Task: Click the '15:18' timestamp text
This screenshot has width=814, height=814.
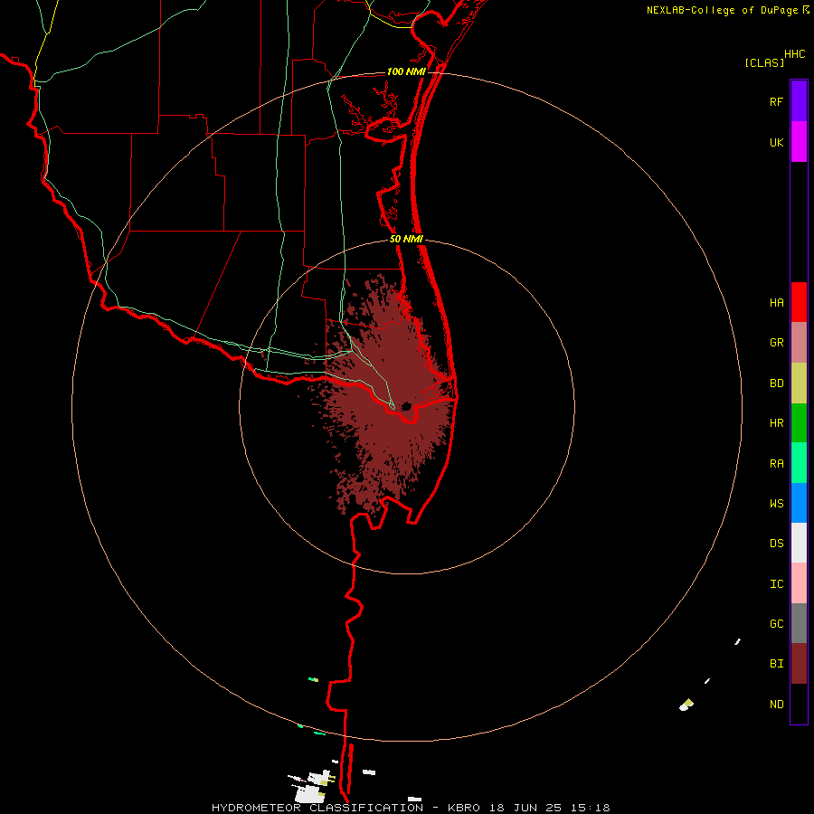Action: (x=589, y=808)
